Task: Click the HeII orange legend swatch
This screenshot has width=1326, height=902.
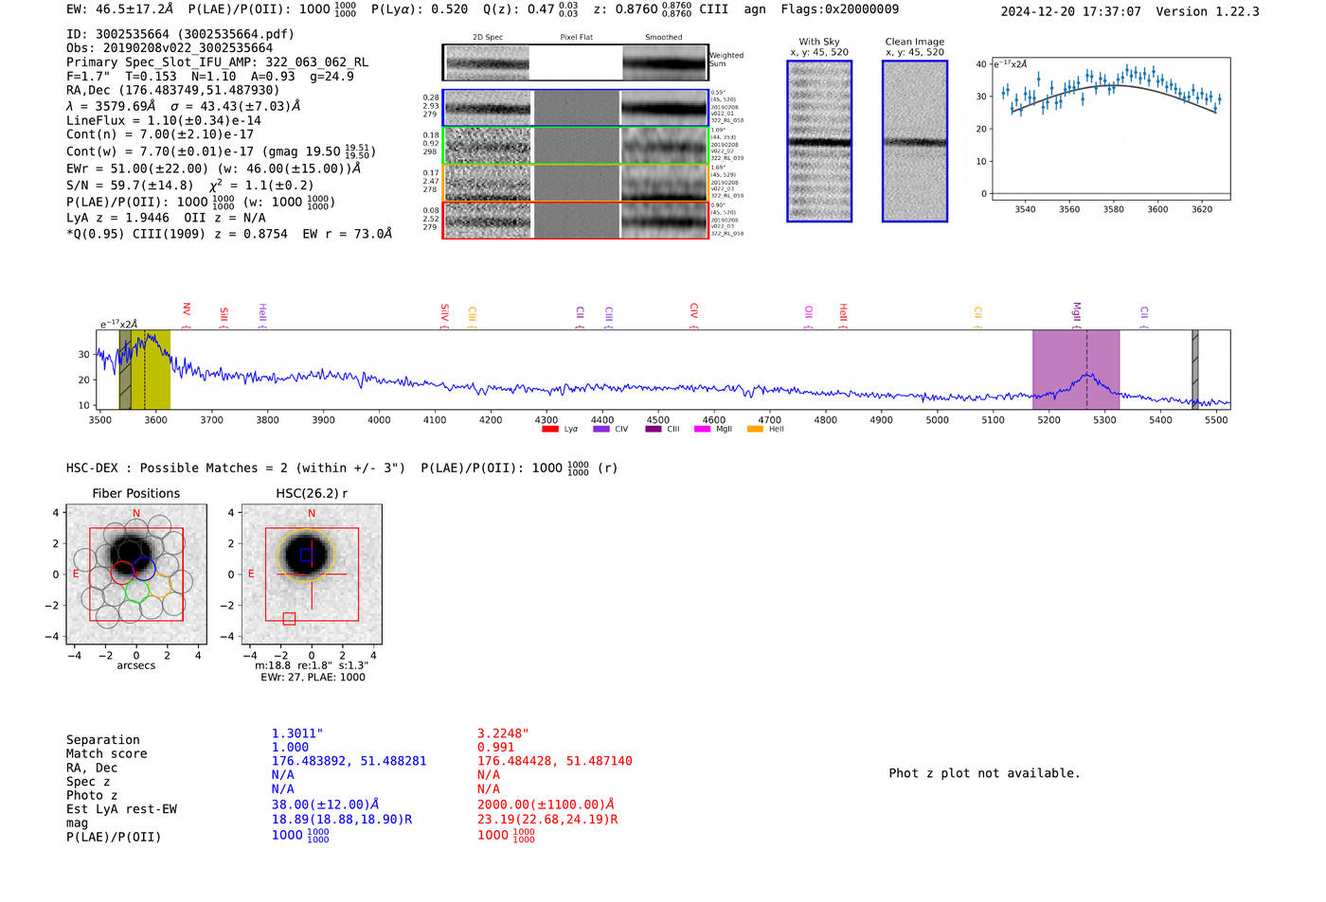Action: click(x=755, y=429)
